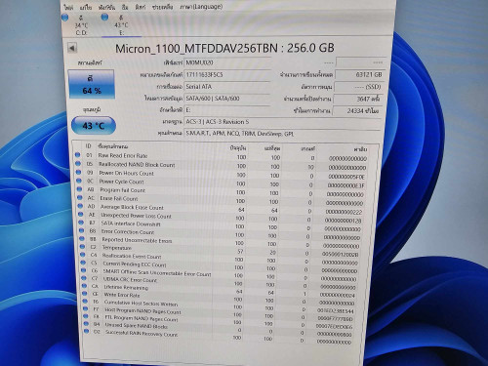Click the blue status dot for Raw Read Error Rate
Image resolution: width=488 pixels, height=366 pixels.
[x=78, y=155]
